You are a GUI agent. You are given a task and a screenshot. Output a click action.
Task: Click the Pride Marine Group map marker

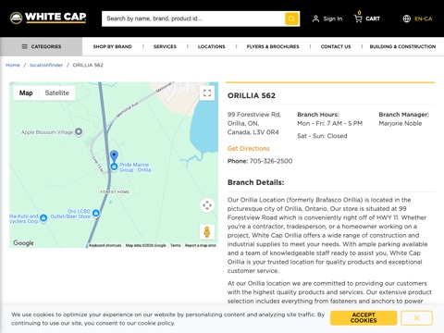(x=114, y=166)
